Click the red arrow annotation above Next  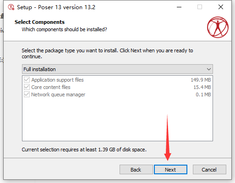[168, 138]
